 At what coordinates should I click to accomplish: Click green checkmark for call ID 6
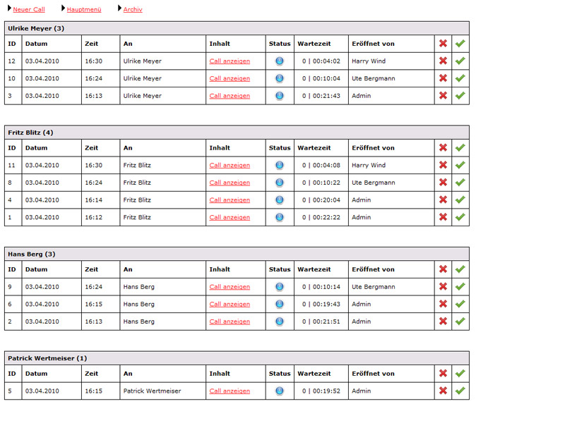[x=460, y=304]
